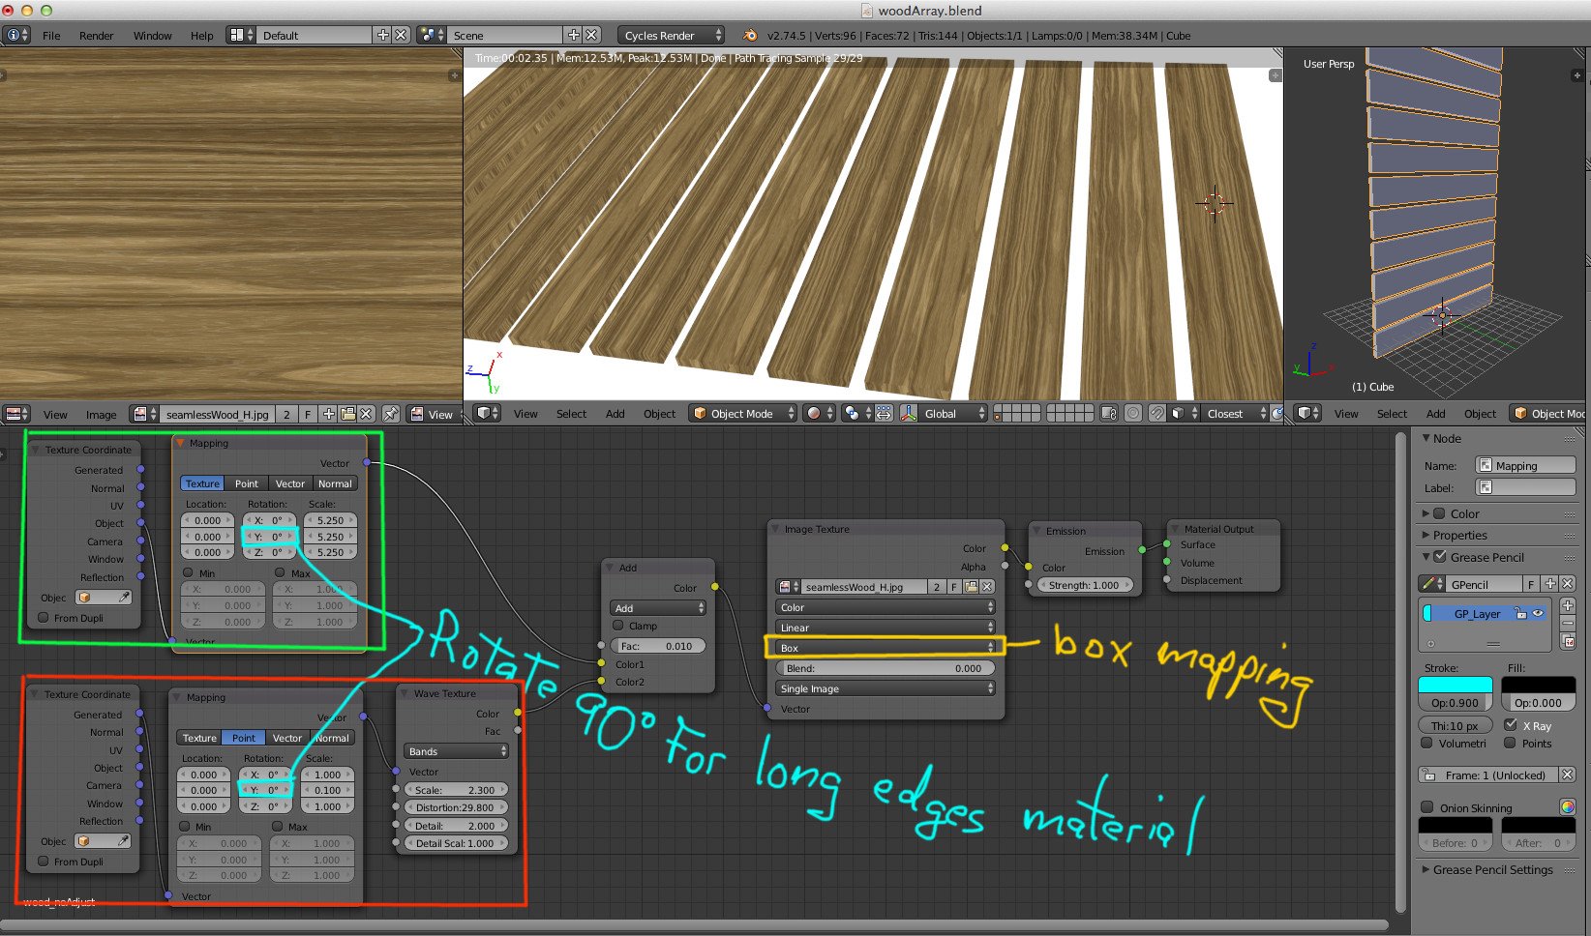Unlink the GPencil datablock
Image resolution: width=1591 pixels, height=936 pixels.
pyautogui.click(x=1568, y=584)
